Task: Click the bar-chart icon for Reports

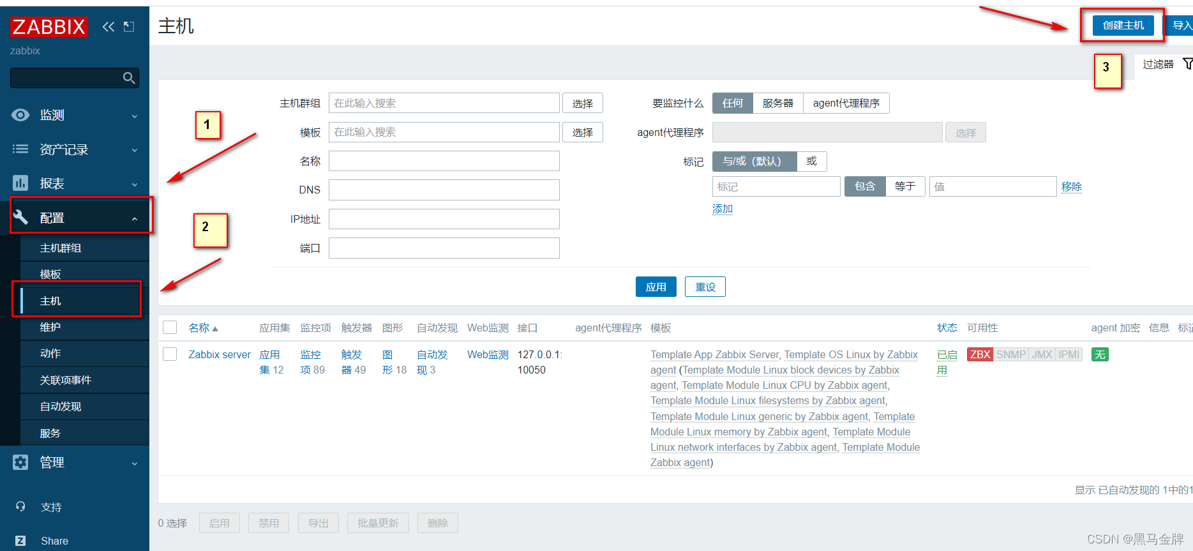Action: (20, 183)
